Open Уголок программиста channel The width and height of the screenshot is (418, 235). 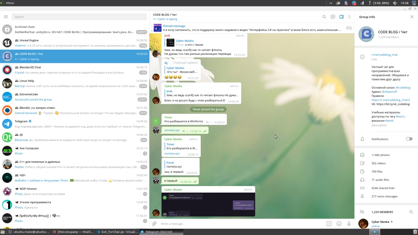[x=74, y=205]
